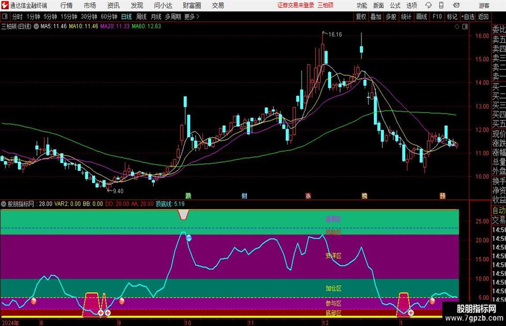The width and height of the screenshot is (506, 326).
Task: Expand the 更多 periods chevron
Action: 198,17
